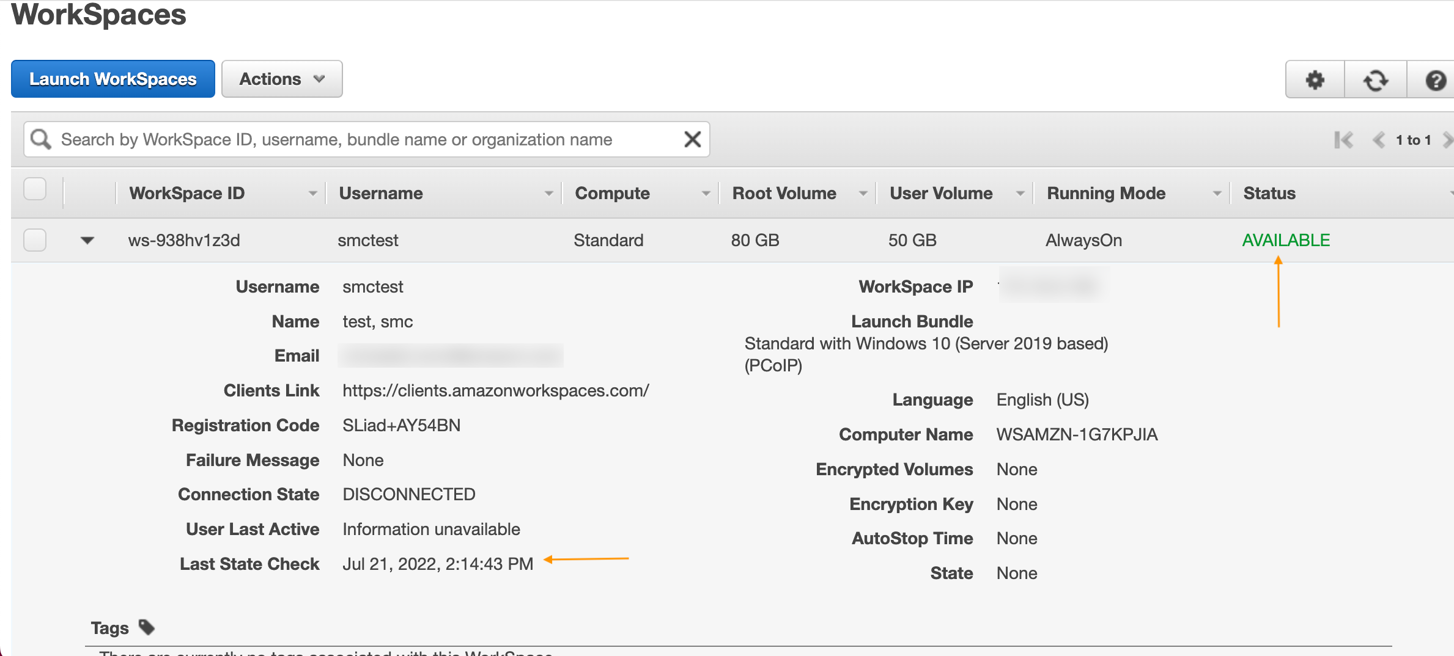Click the Launch WorkSpaces button

(113, 78)
